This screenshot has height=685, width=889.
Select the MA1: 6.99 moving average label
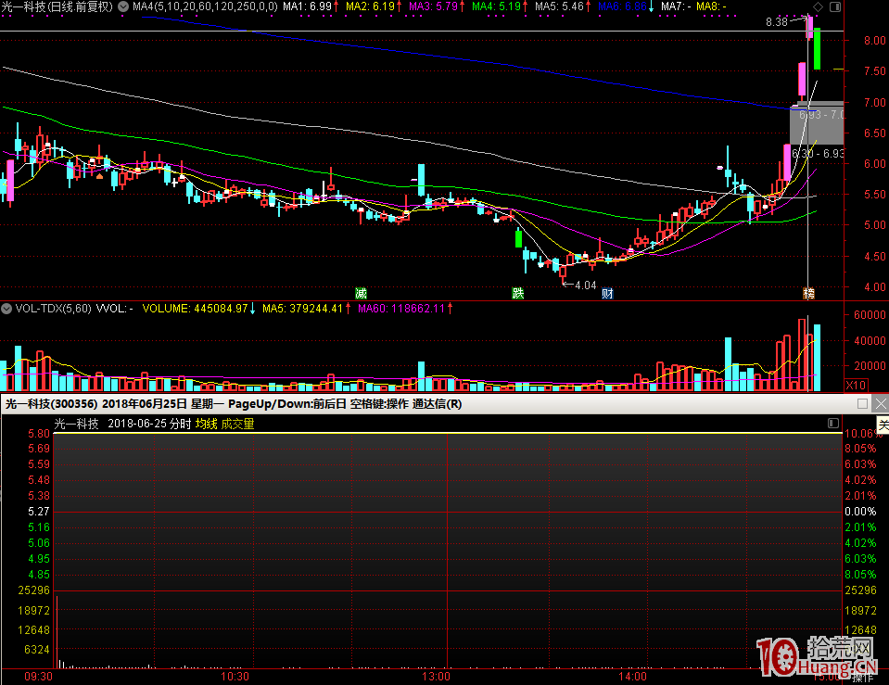pos(307,6)
